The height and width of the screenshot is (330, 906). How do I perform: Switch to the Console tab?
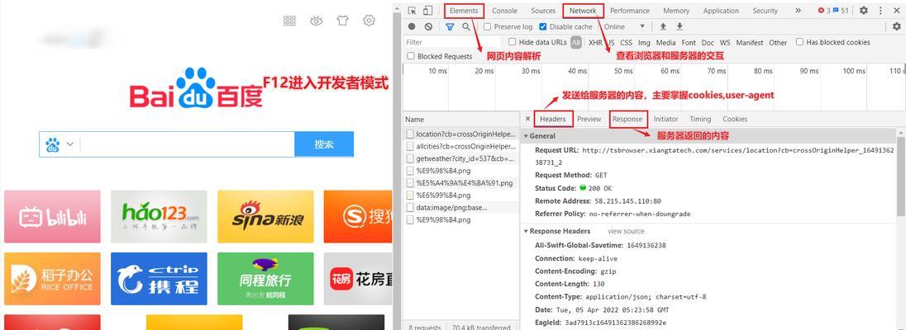tap(504, 11)
